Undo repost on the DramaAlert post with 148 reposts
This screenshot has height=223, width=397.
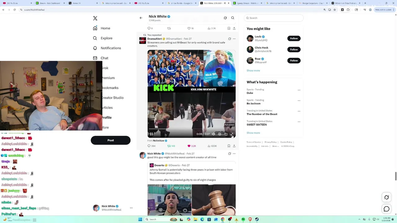tap(171, 146)
